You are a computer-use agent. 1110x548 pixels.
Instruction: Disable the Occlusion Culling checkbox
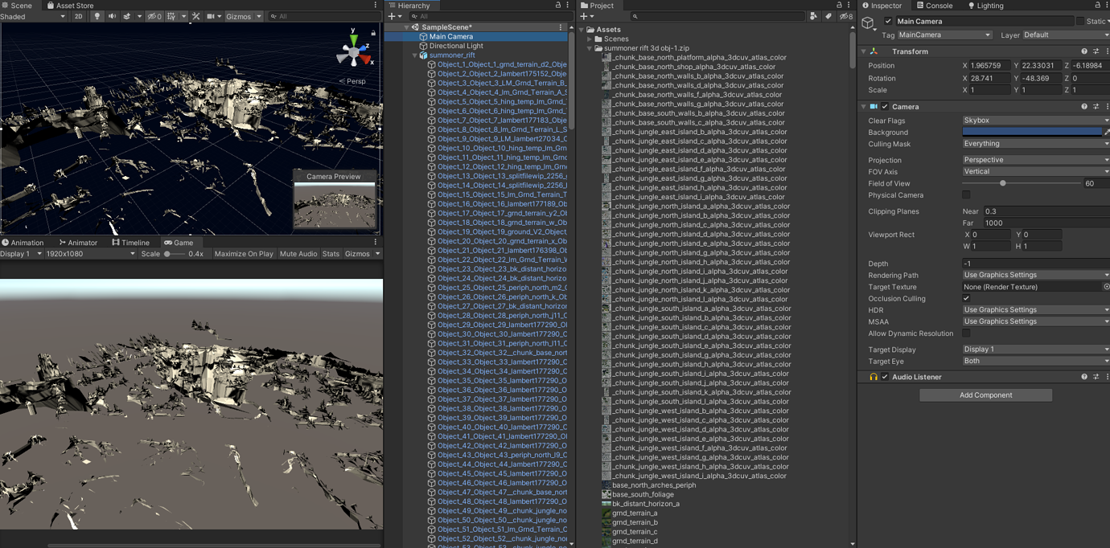tap(966, 298)
